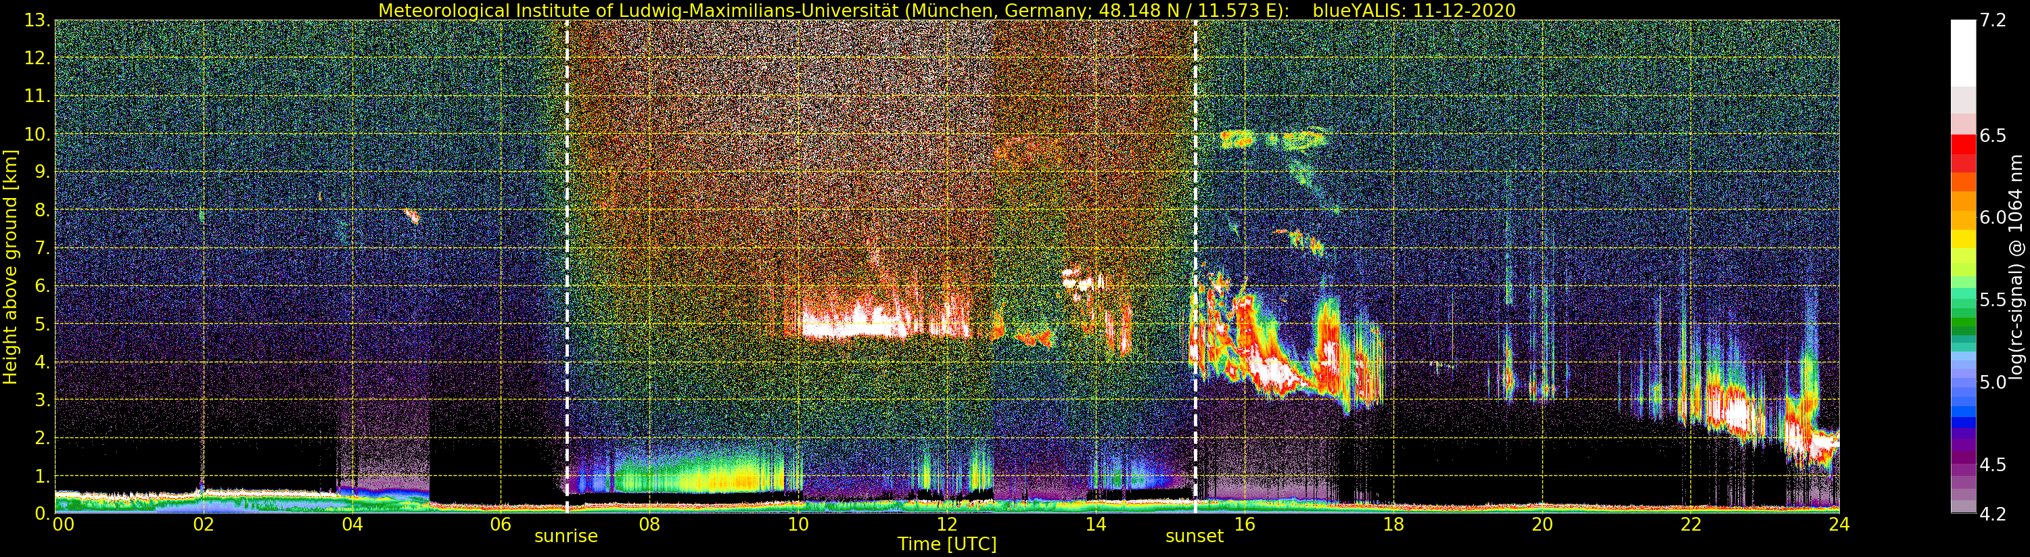Click the '4.2' colorbar value
Image resolution: width=2030 pixels, height=557 pixels.
(x=1993, y=514)
